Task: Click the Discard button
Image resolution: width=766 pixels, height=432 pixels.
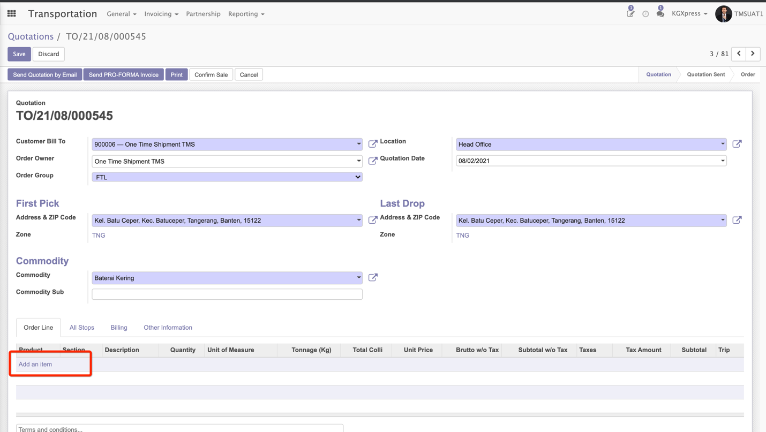Action: (49, 54)
